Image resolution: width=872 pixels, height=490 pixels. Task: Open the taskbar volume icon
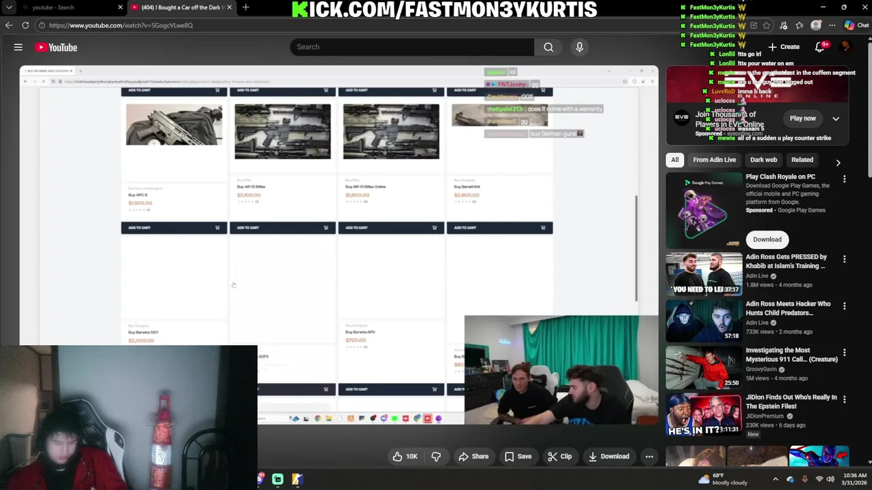[x=829, y=479]
